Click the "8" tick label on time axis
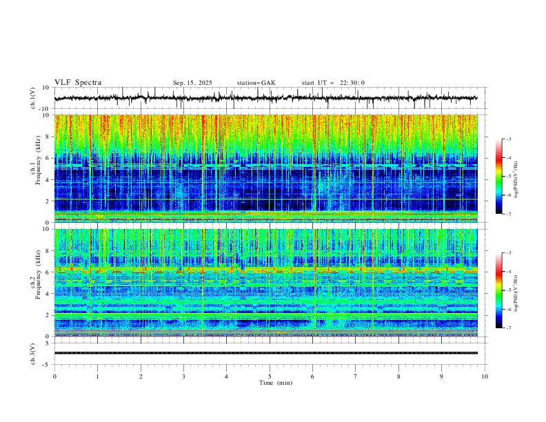546x422 pixels. [x=398, y=376]
